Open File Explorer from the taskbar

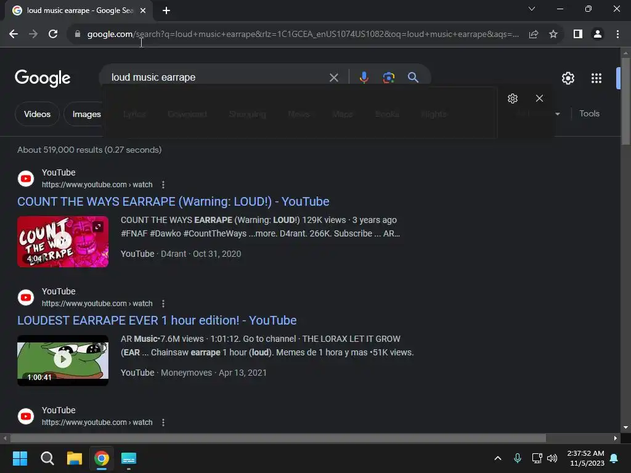(x=75, y=458)
